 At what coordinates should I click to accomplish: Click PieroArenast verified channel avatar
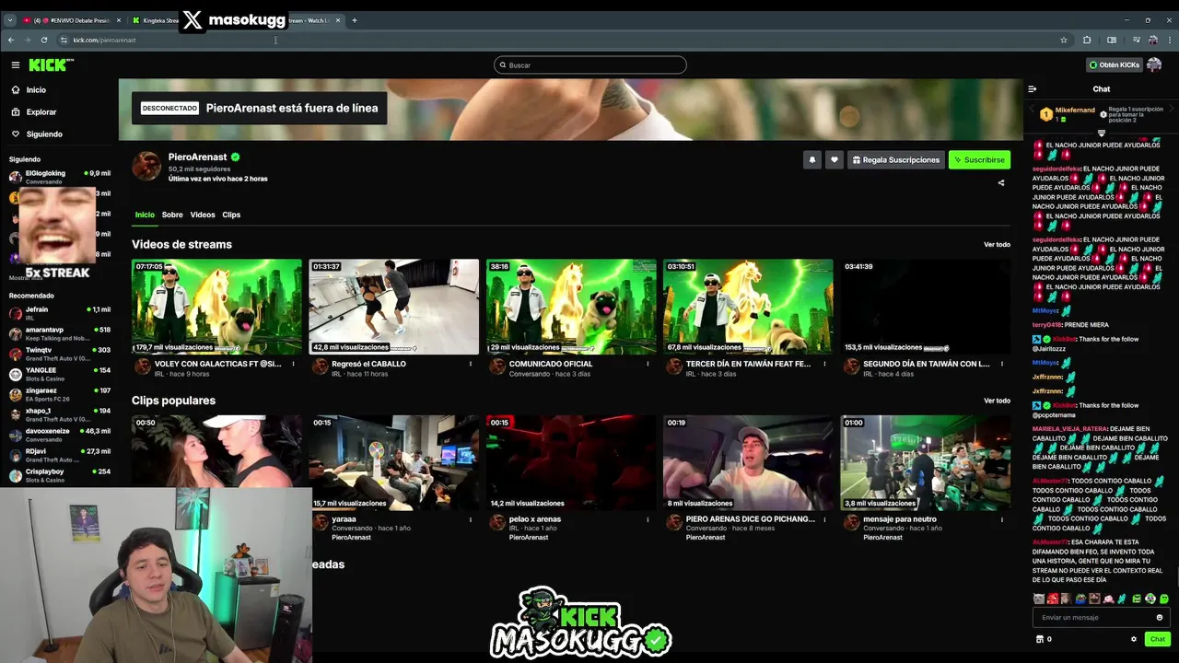pyautogui.click(x=146, y=166)
